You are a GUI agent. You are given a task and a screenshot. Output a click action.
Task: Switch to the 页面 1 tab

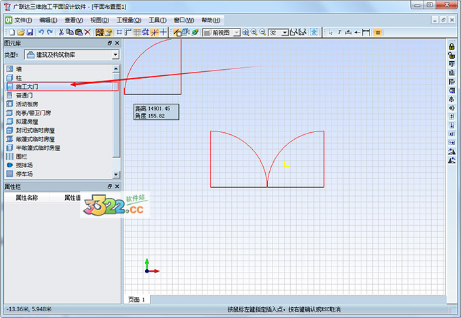click(137, 299)
